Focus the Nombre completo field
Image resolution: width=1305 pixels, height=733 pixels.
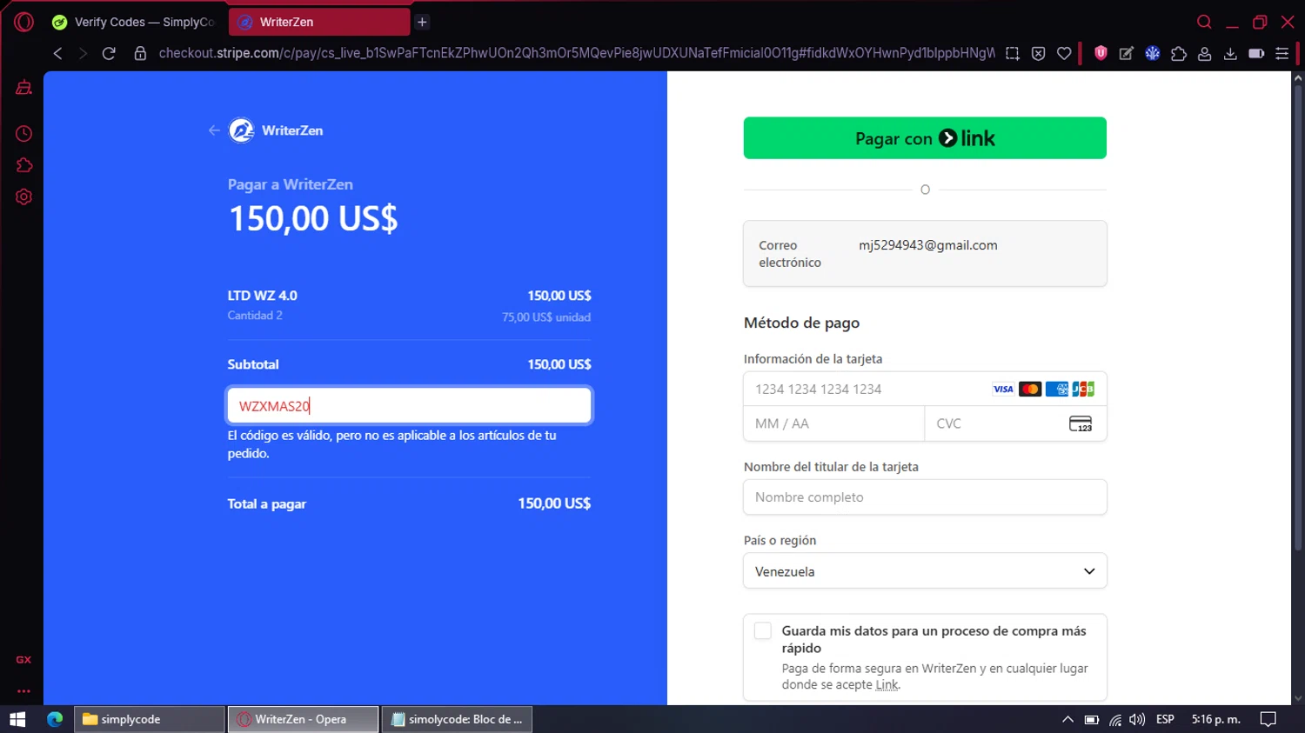coord(925,497)
